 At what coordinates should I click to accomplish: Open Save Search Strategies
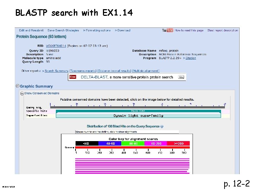pyautogui.click(x=63, y=30)
